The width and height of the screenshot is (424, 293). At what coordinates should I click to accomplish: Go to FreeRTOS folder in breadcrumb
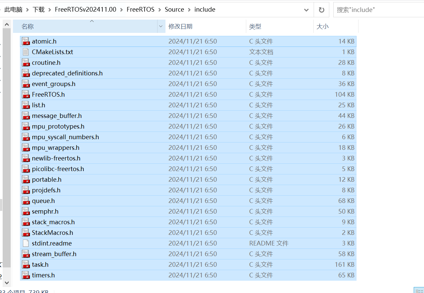pos(141,10)
